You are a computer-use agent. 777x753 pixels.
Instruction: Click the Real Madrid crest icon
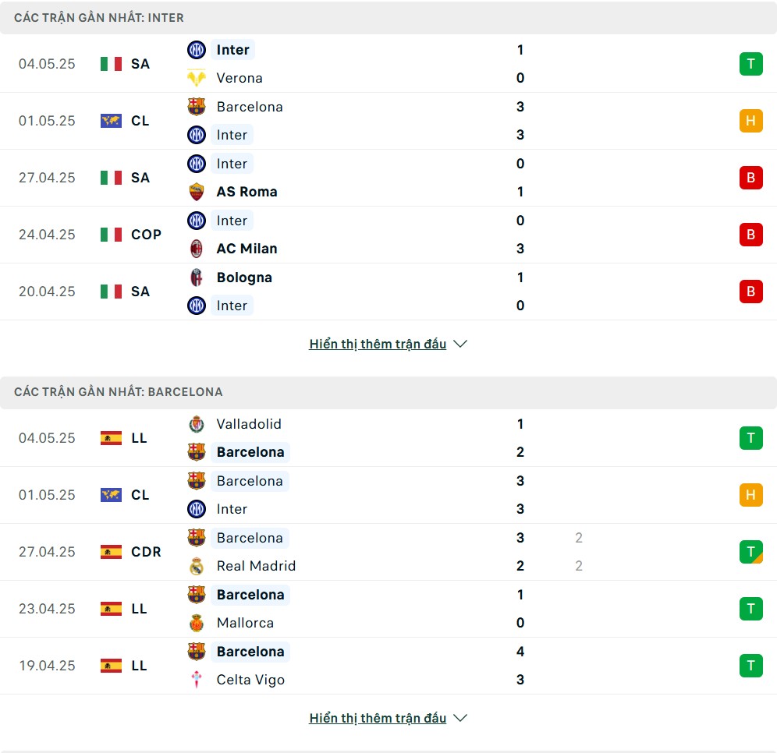(x=197, y=566)
